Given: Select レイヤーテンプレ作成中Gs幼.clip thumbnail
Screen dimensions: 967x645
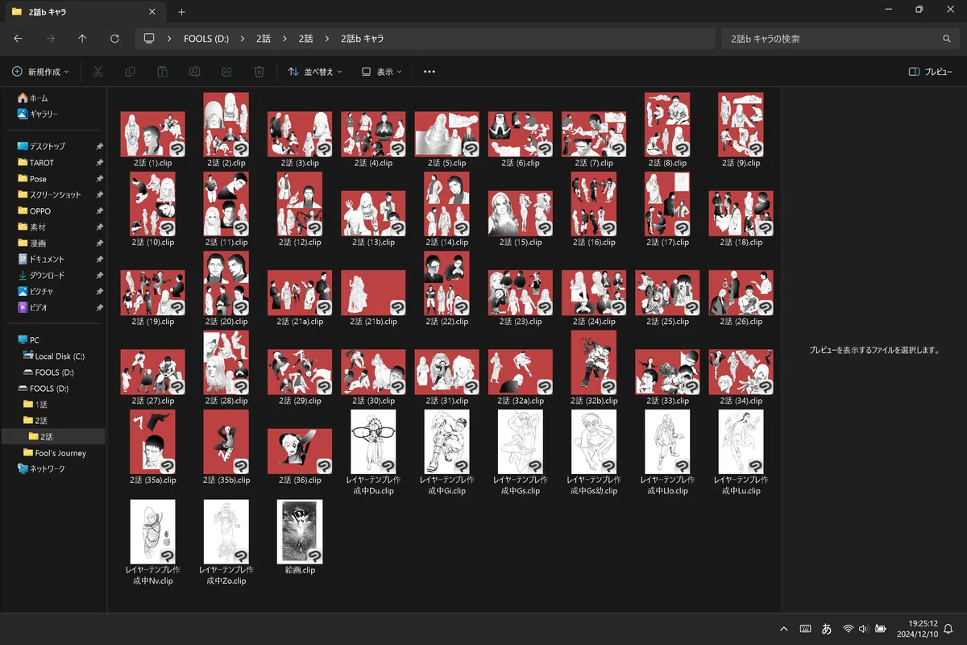Looking at the screenshot, I should pos(594,441).
